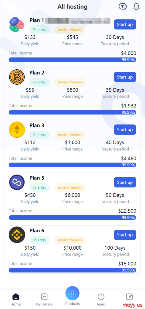The width and height of the screenshot is (145, 309).
Task: Open the Assets wallet tab
Action: tap(129, 300)
